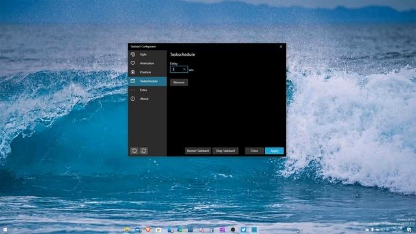Open the Style section in the sidebar
Viewport: 416px width, 234px height.
[x=148, y=55]
